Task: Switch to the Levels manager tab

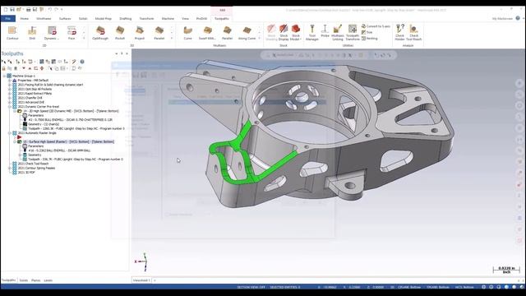Action: click(x=48, y=280)
